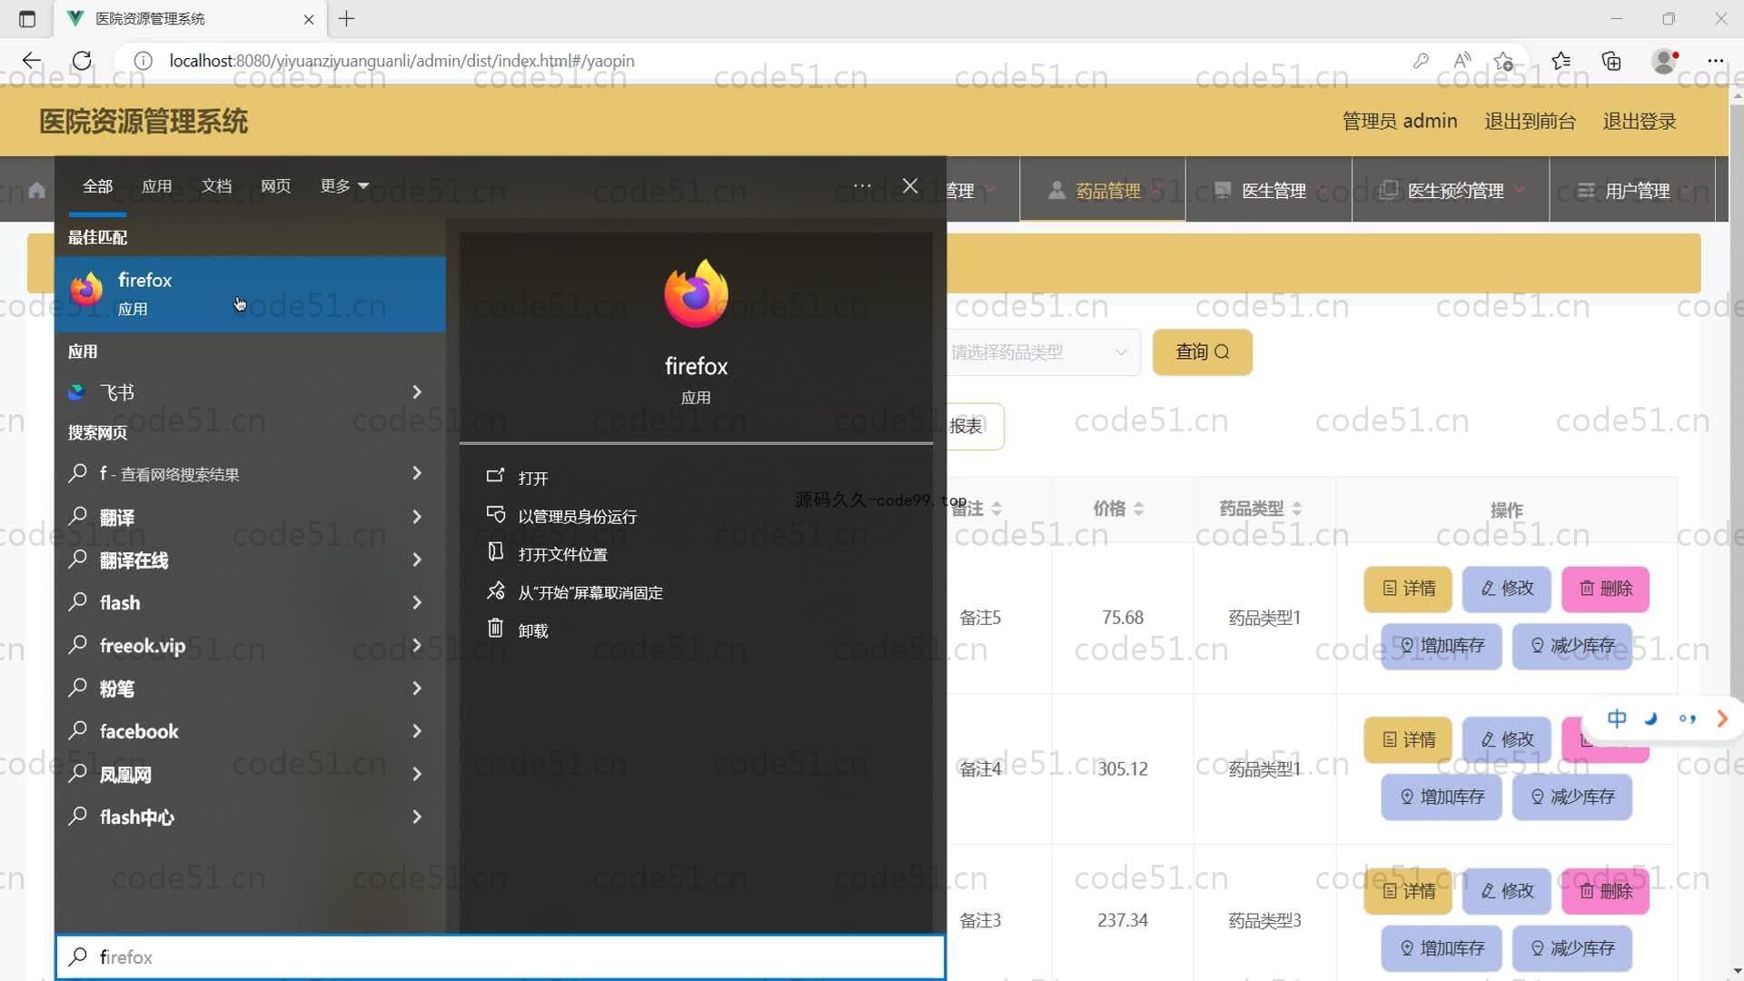Click 修改 for the 备注5 row
Image resolution: width=1744 pixels, height=981 pixels.
pyautogui.click(x=1507, y=589)
